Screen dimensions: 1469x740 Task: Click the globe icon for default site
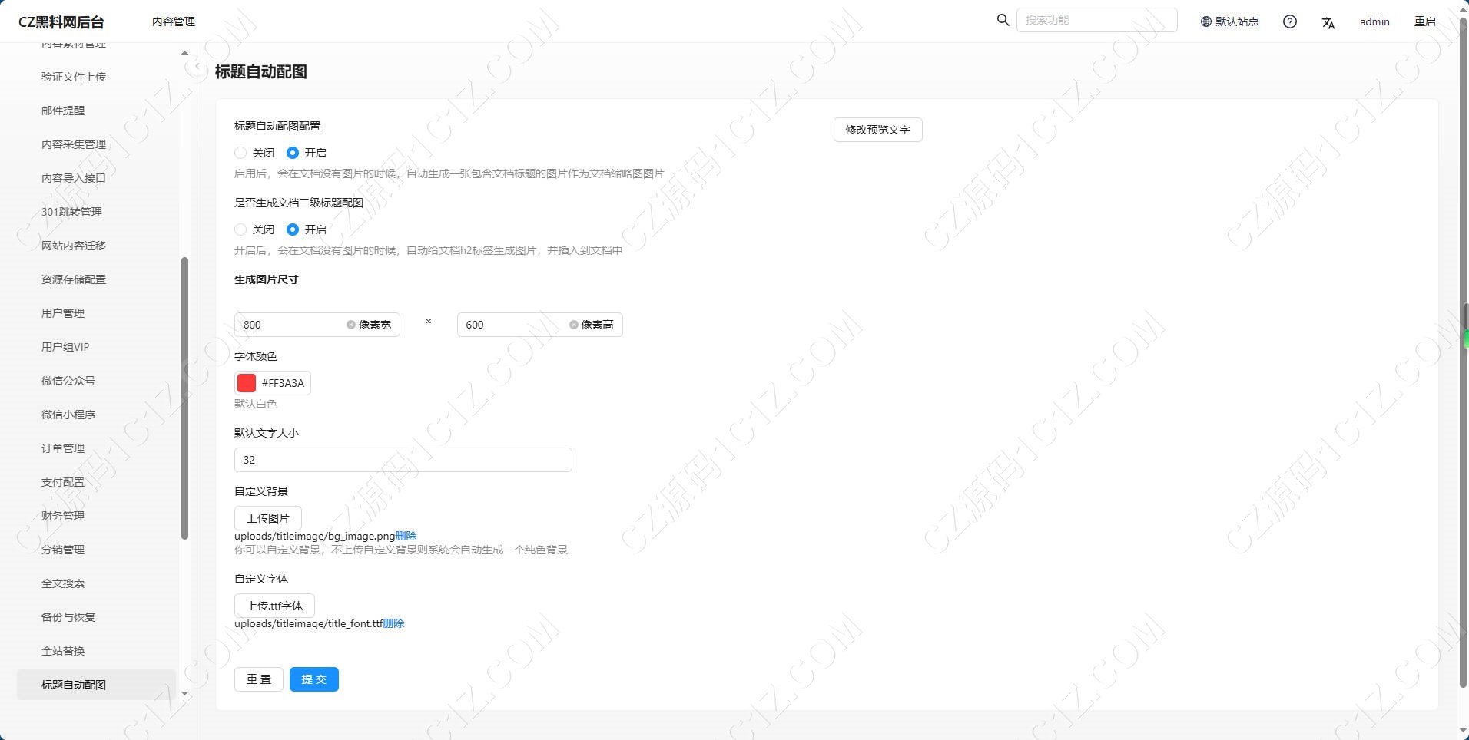pos(1206,21)
